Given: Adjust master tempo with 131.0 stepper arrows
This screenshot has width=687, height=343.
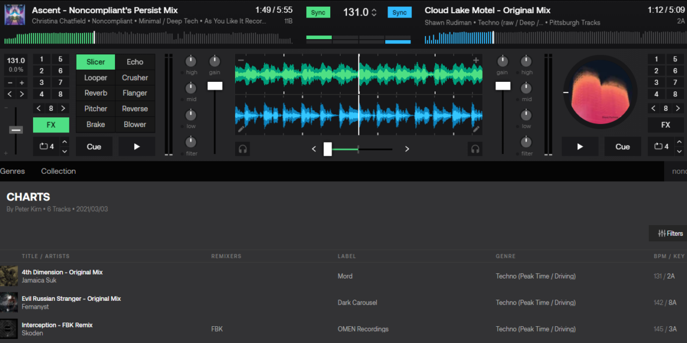Looking at the screenshot, I should 374,13.
